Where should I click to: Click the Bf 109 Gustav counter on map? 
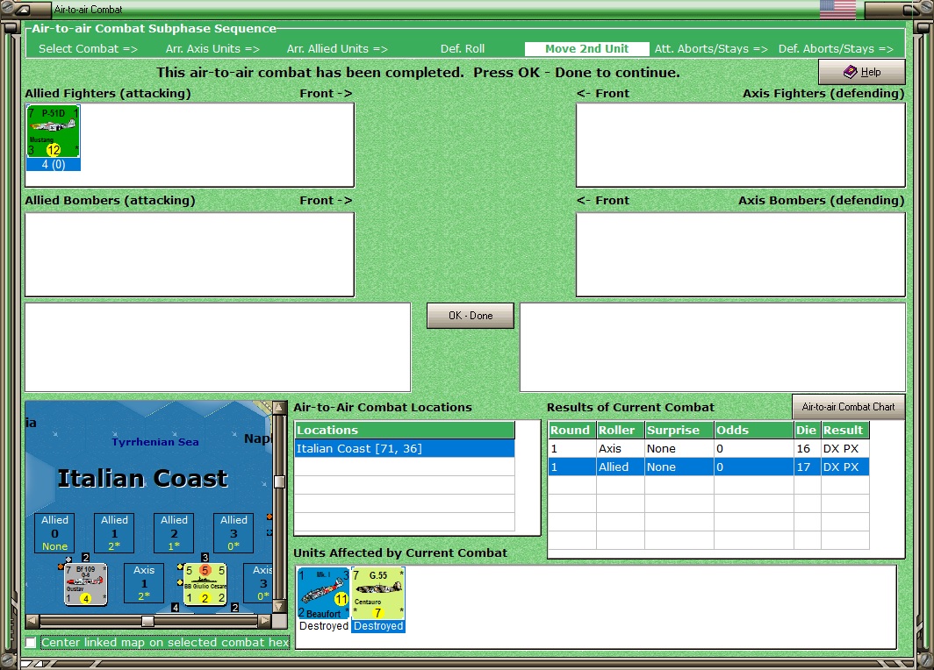tap(86, 584)
